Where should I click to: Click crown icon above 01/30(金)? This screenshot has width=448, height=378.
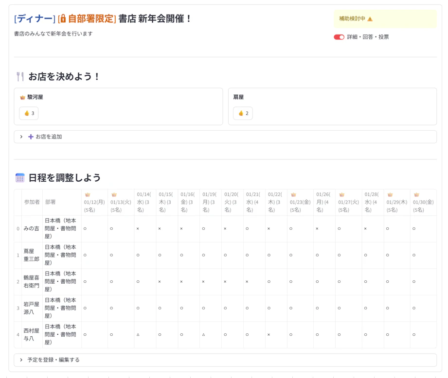(416, 194)
